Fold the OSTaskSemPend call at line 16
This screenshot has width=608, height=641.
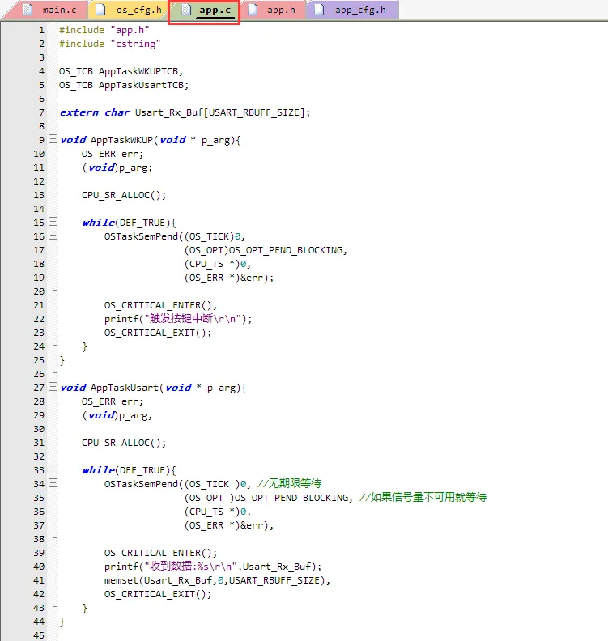coord(53,236)
